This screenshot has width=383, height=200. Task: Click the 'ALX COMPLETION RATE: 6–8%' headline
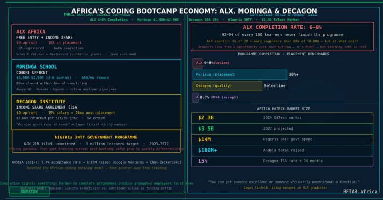283,28
